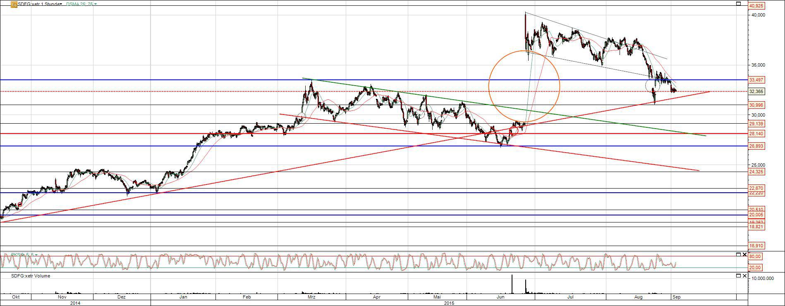Select the 20,005 price level label

pyautogui.click(x=756, y=215)
